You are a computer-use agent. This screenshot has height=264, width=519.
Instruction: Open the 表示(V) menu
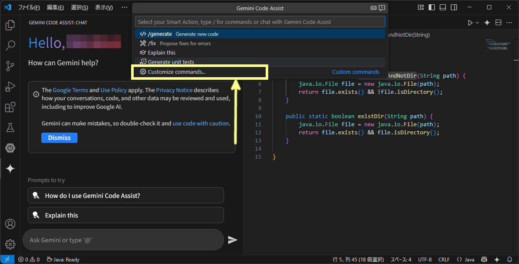tap(103, 7)
